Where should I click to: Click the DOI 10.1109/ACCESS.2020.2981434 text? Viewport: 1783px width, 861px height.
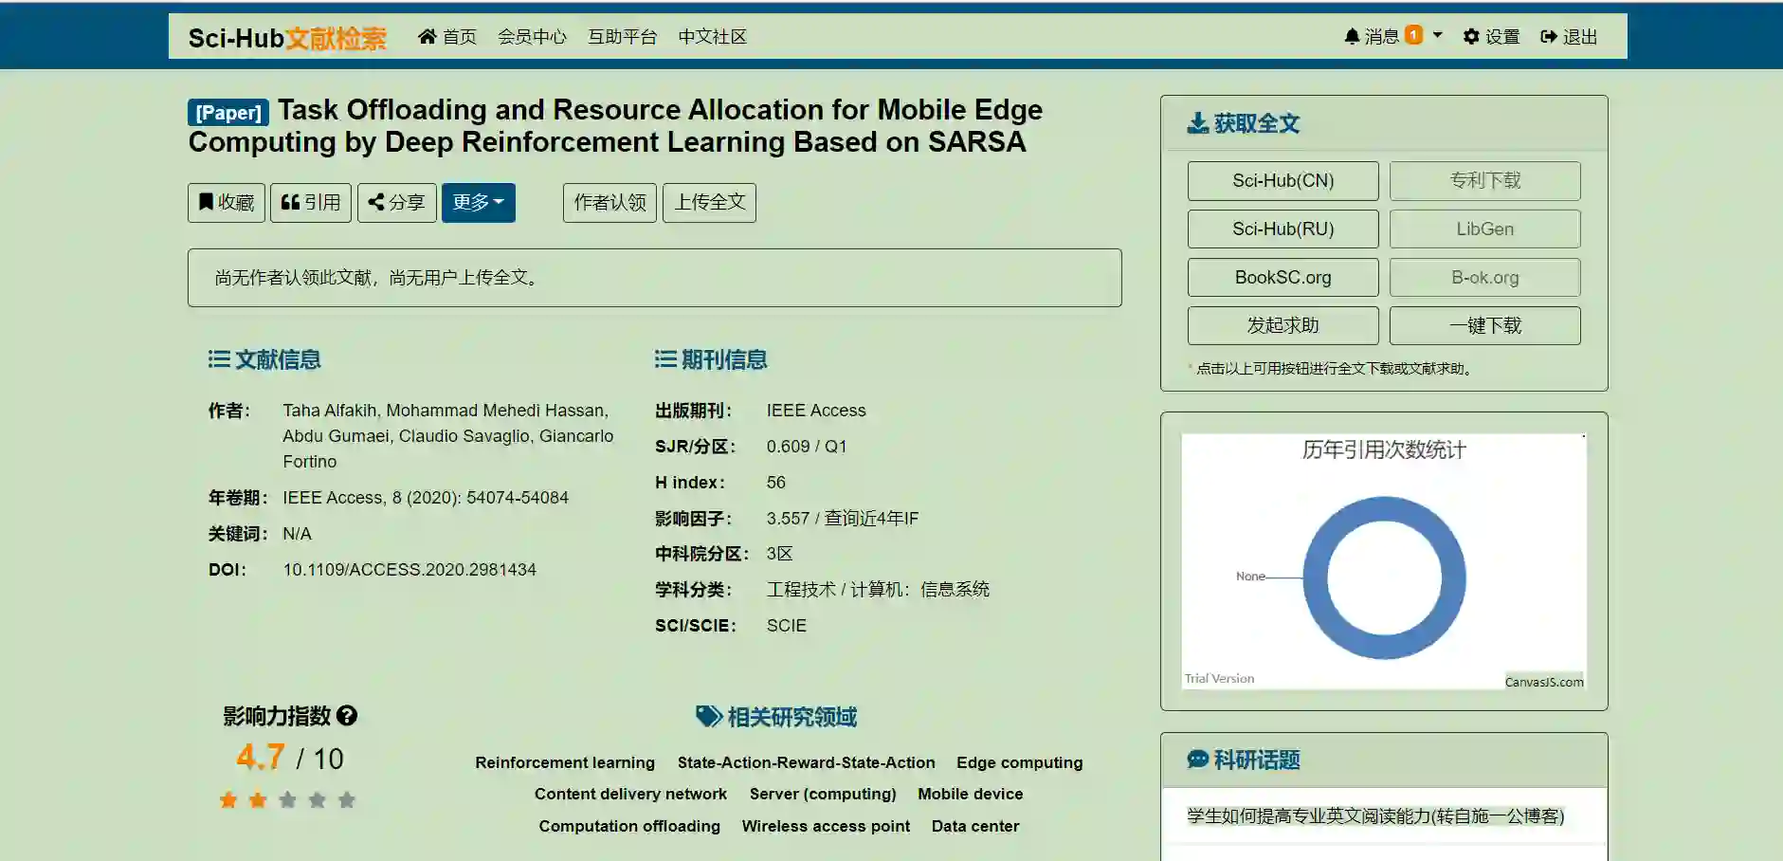tap(409, 570)
